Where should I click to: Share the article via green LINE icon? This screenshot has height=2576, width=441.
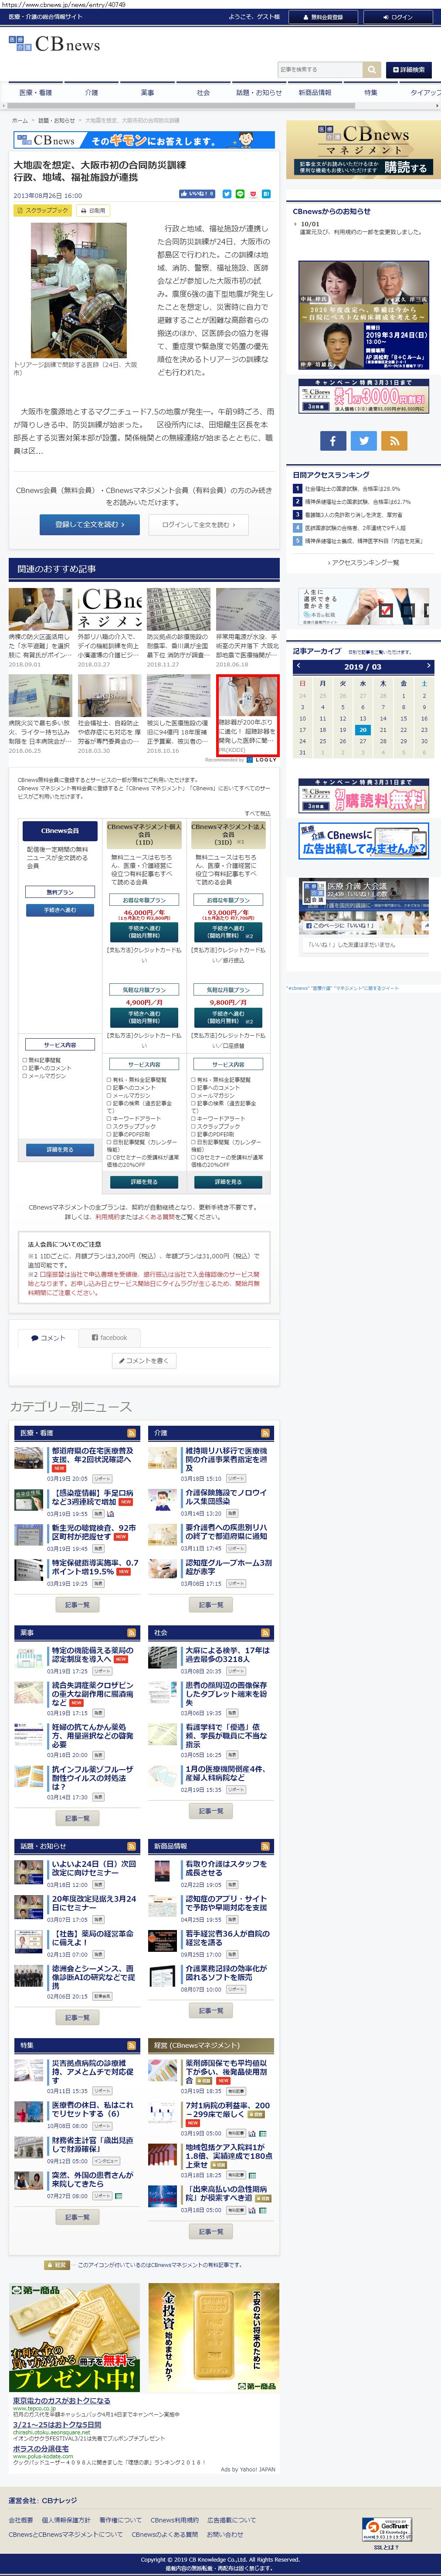tap(240, 194)
